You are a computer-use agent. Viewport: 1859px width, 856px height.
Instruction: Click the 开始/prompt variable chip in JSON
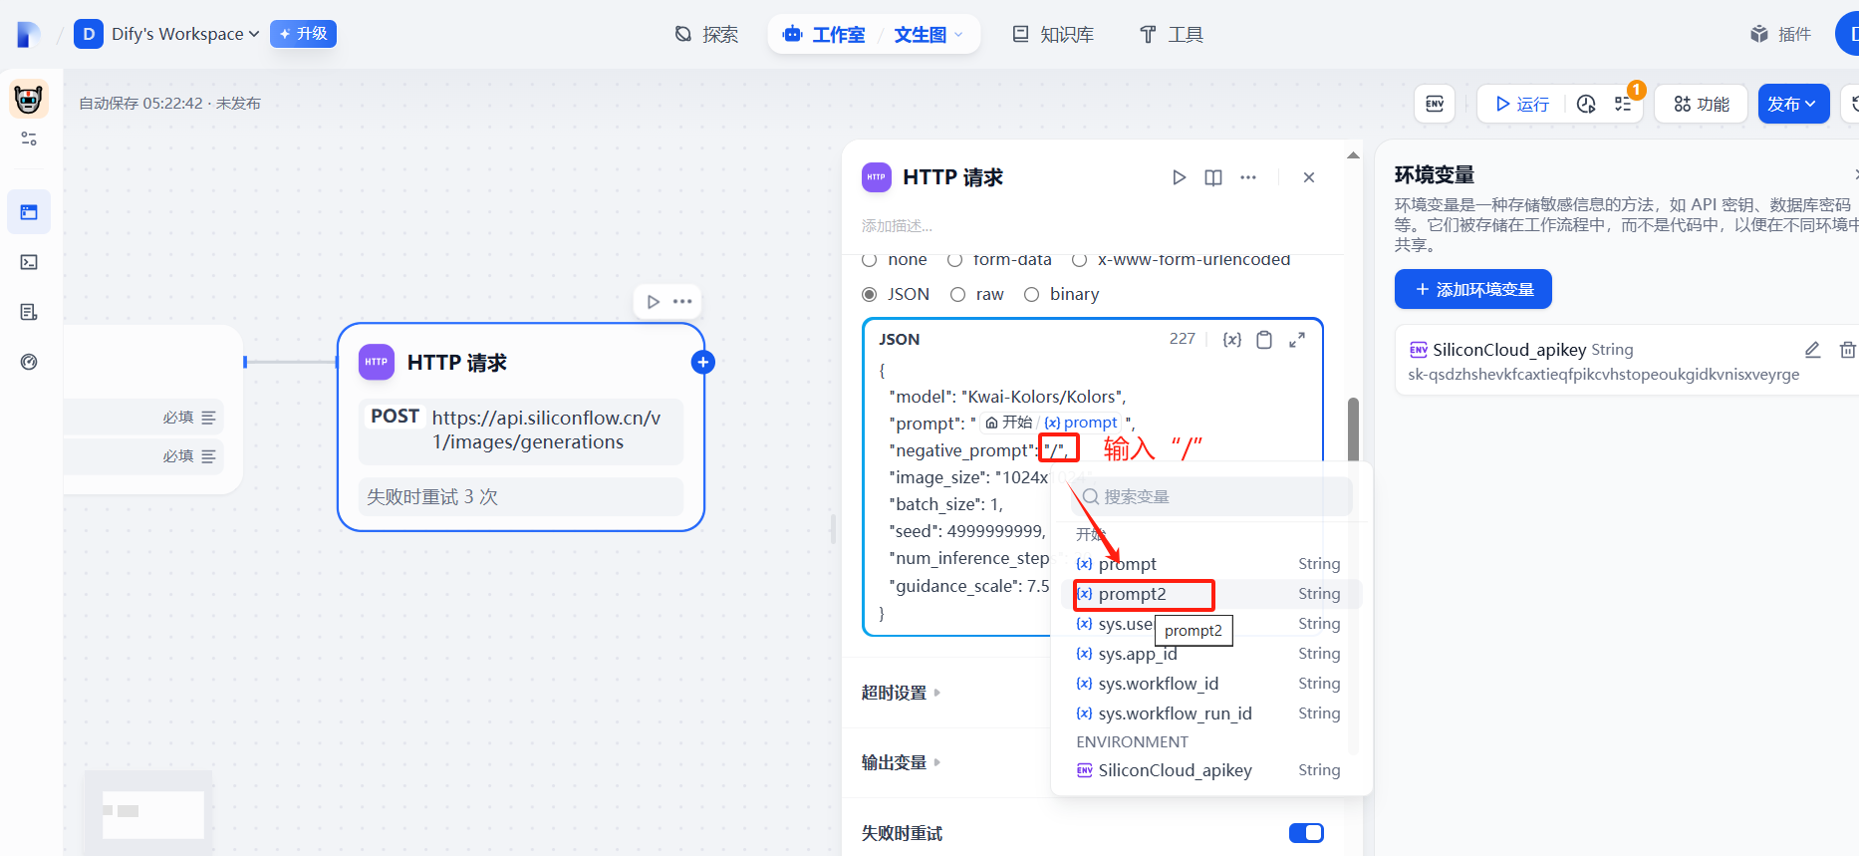[1051, 423]
